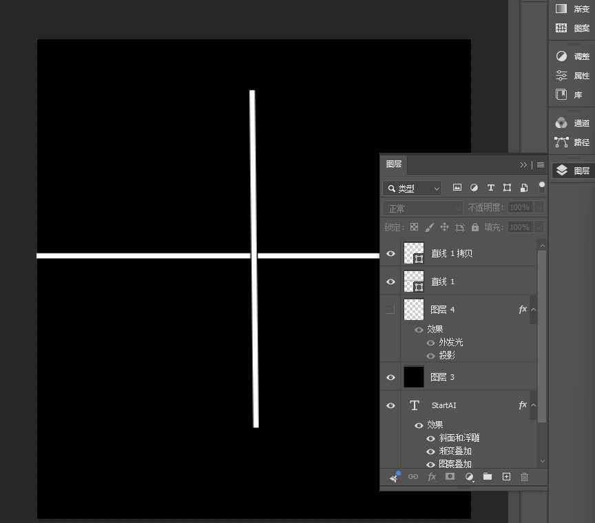Viewport: 595px width, 523px height.
Task: Open the 通道 channels panel in dock
Action: pyautogui.click(x=572, y=123)
